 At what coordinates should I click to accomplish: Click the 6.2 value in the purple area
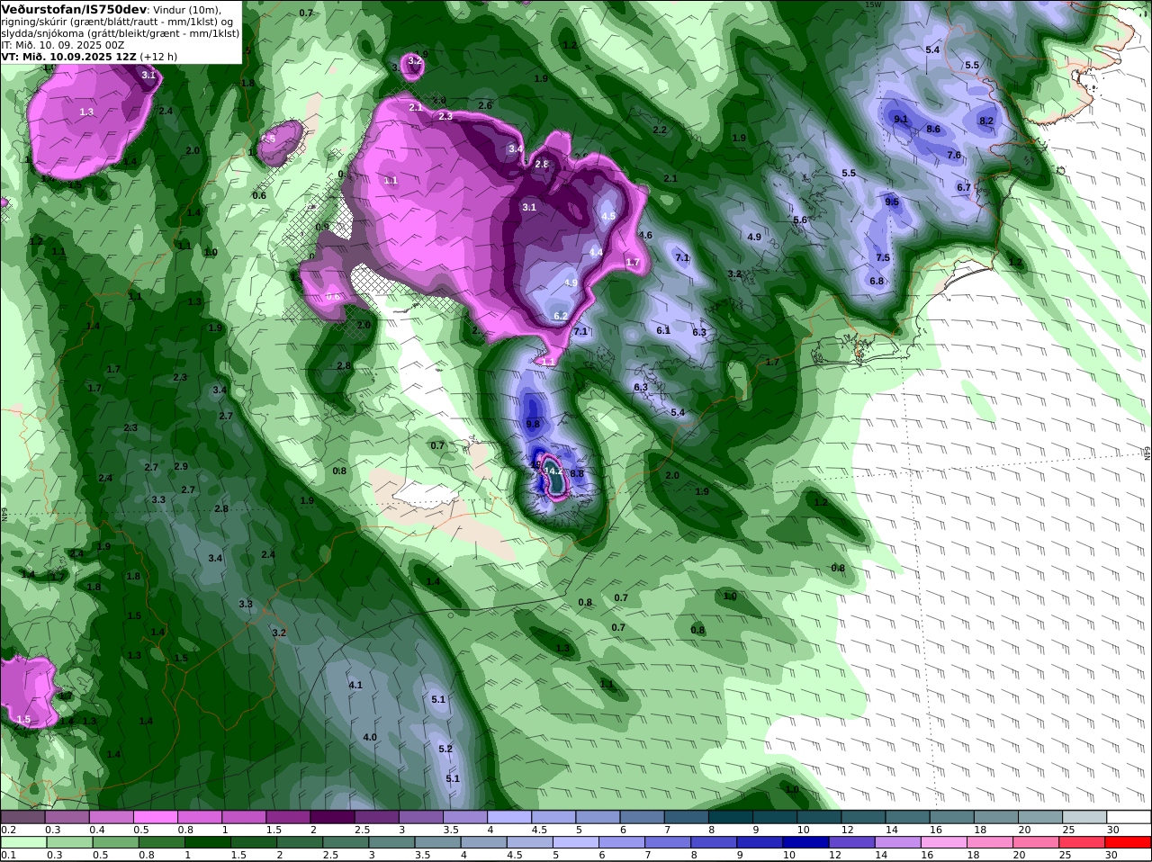tap(560, 316)
